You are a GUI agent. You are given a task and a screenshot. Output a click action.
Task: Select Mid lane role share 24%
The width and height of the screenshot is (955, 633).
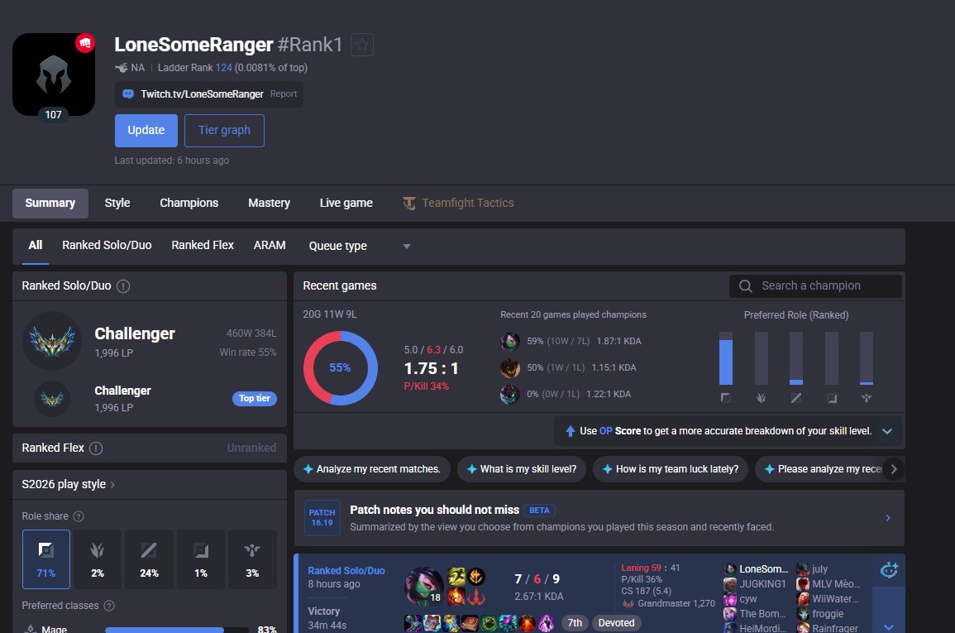(x=149, y=559)
